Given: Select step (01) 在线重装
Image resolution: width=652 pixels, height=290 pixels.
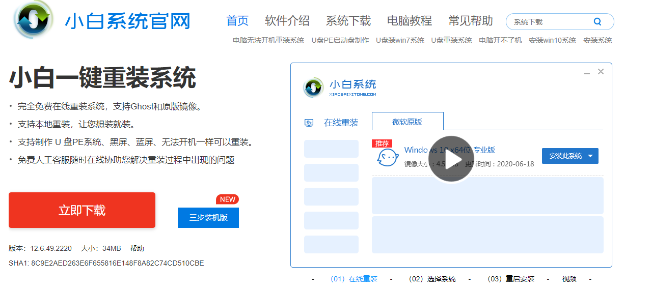Looking at the screenshot, I should point(354,279).
